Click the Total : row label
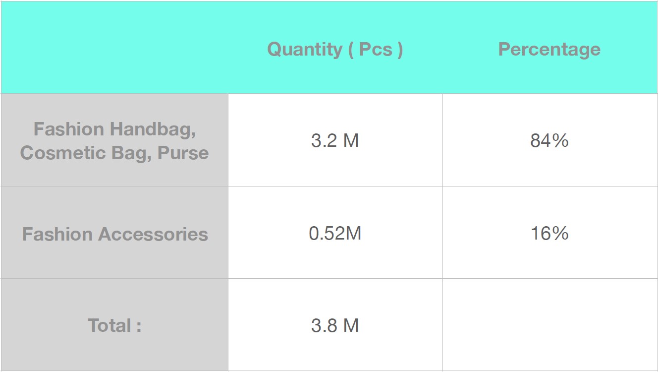The image size is (658, 372). [x=114, y=325]
